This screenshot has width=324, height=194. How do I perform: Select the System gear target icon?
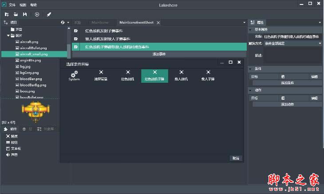pos(74,76)
